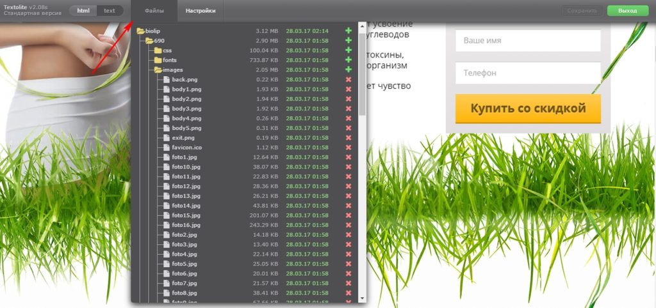Click the Сохранить button
The height and width of the screenshot is (308, 656).
click(x=582, y=10)
